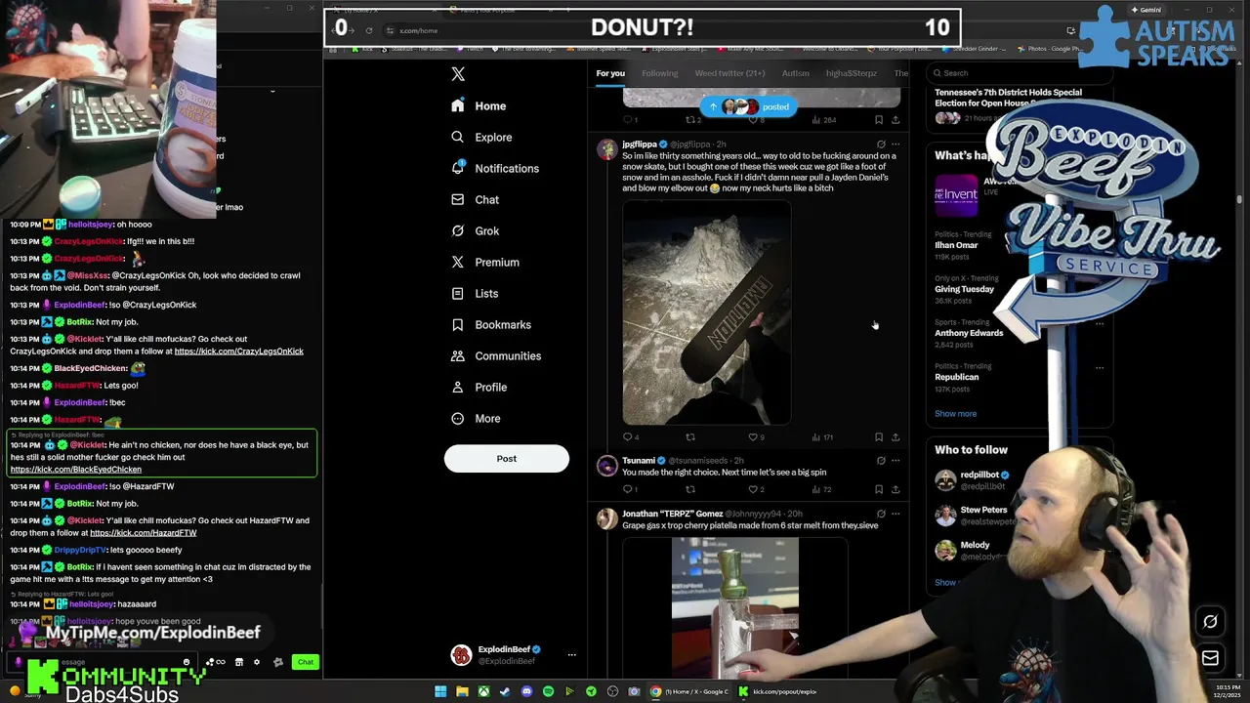Open the Kick chat shop icon
The image size is (1250, 703).
point(239,662)
